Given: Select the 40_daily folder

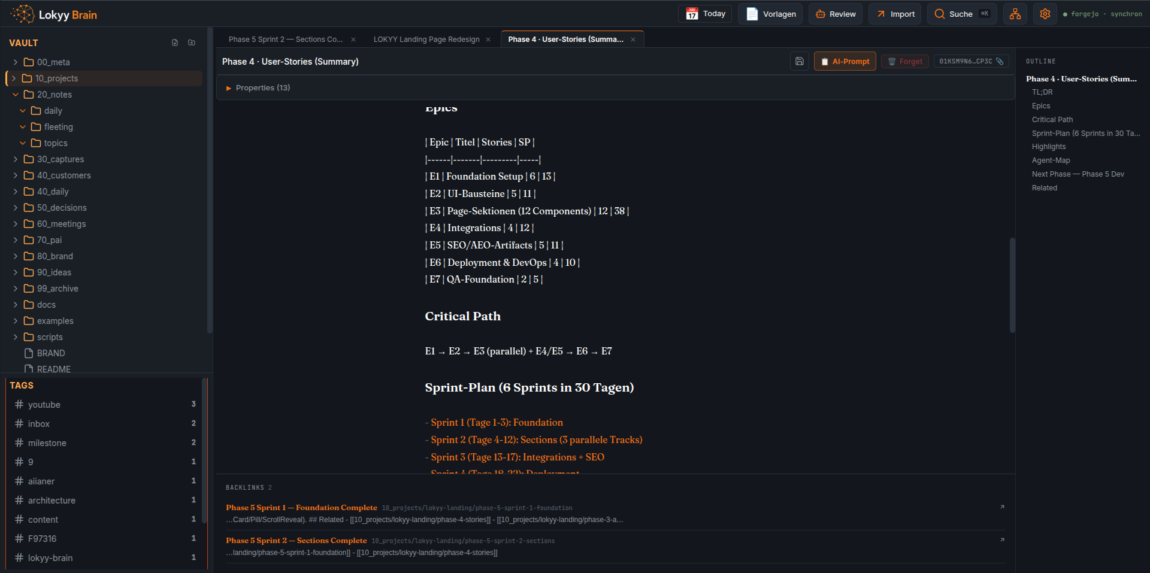Looking at the screenshot, I should coord(104,192).
